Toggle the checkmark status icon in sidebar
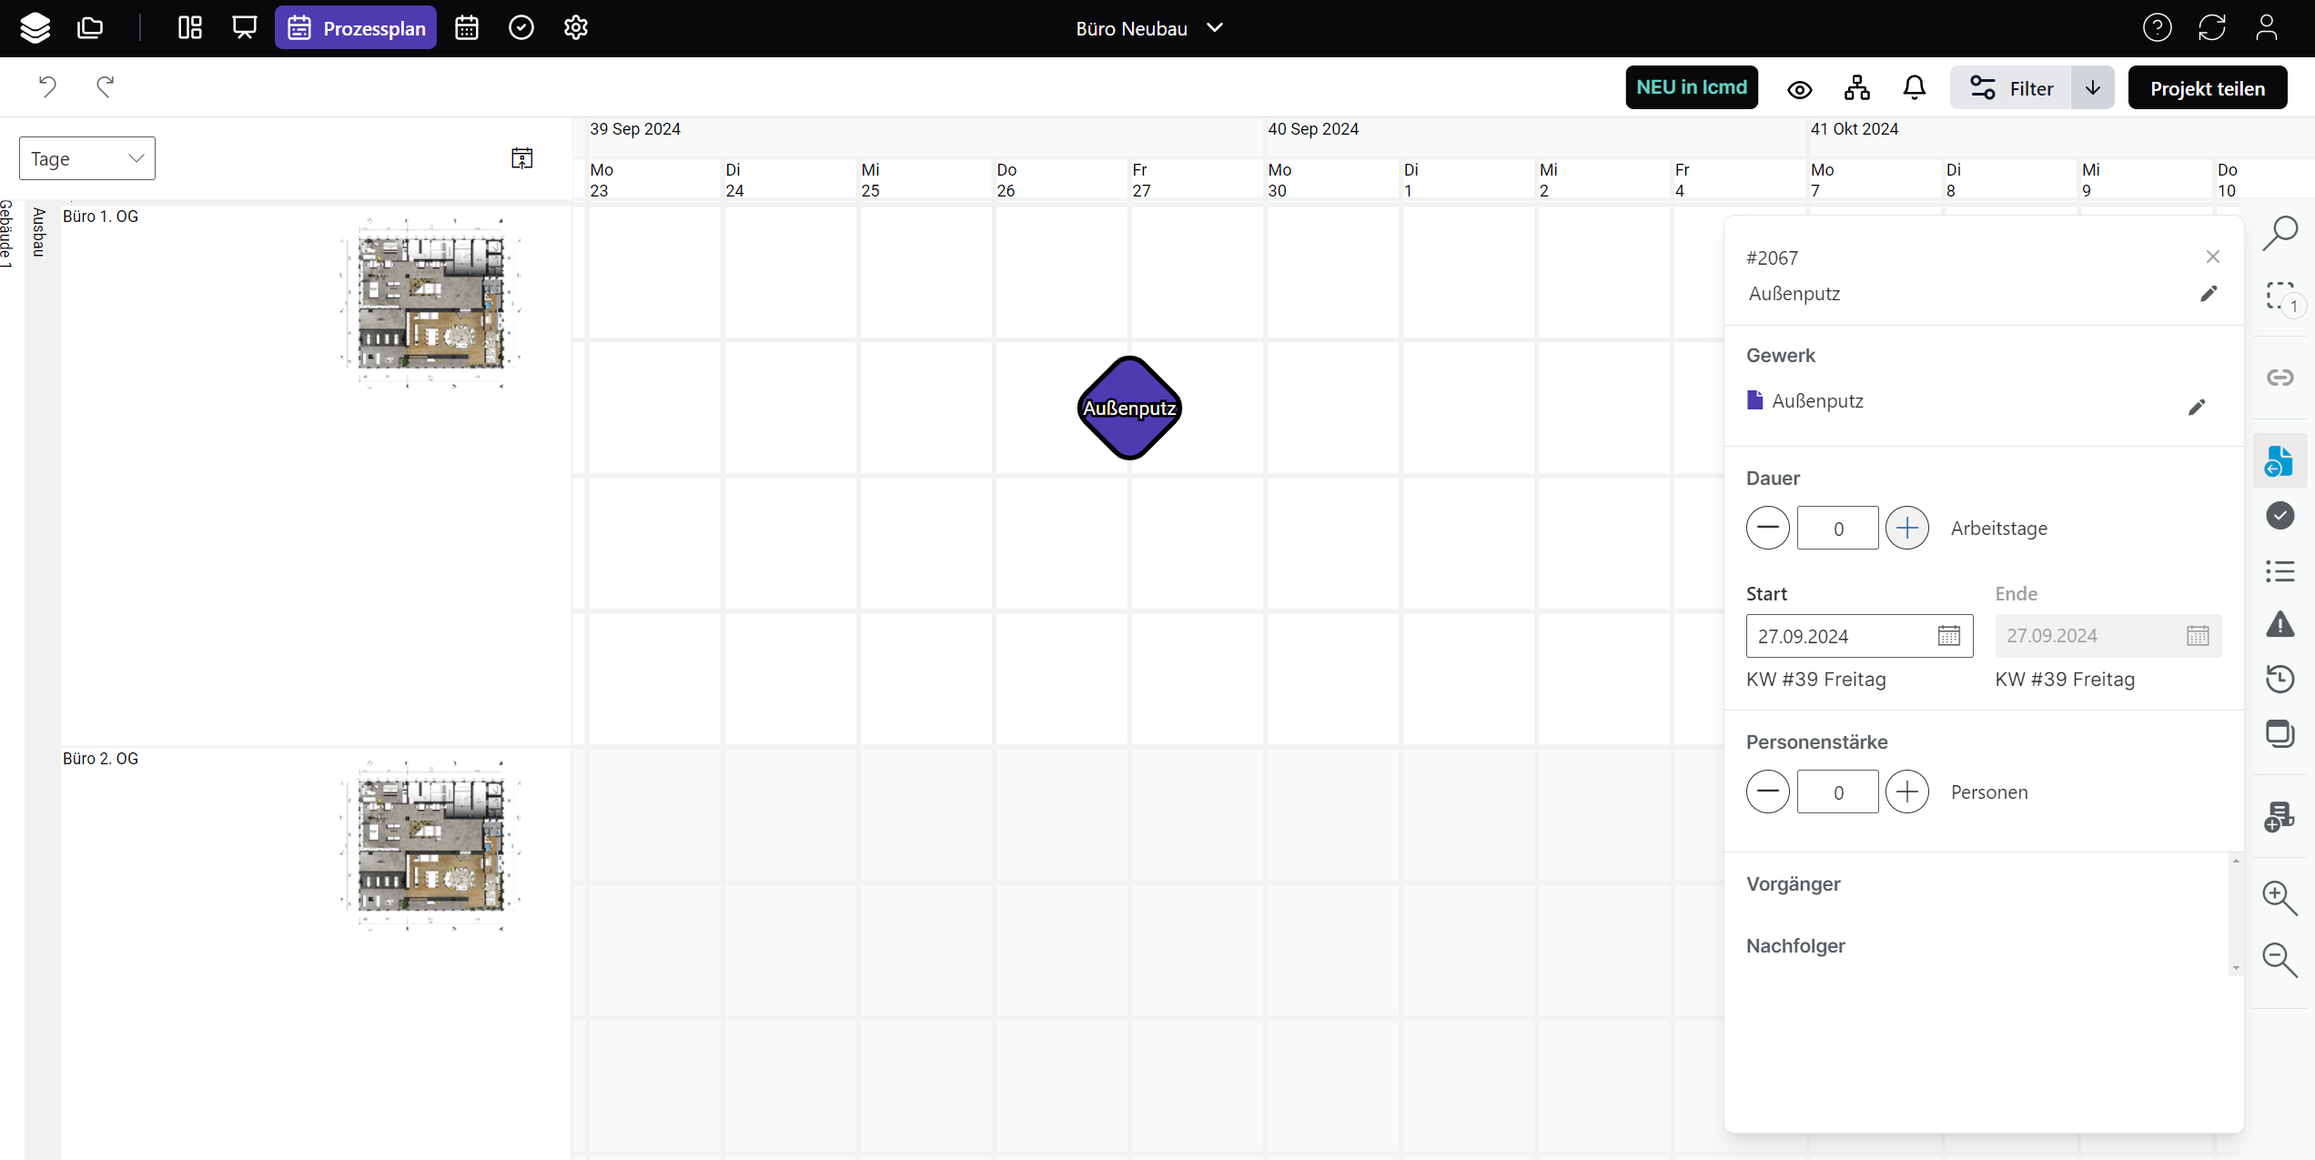 pos(2280,516)
